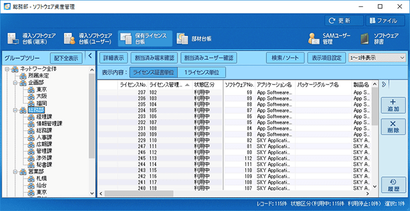Click the 割当済み端末確認 button

pos(152,58)
